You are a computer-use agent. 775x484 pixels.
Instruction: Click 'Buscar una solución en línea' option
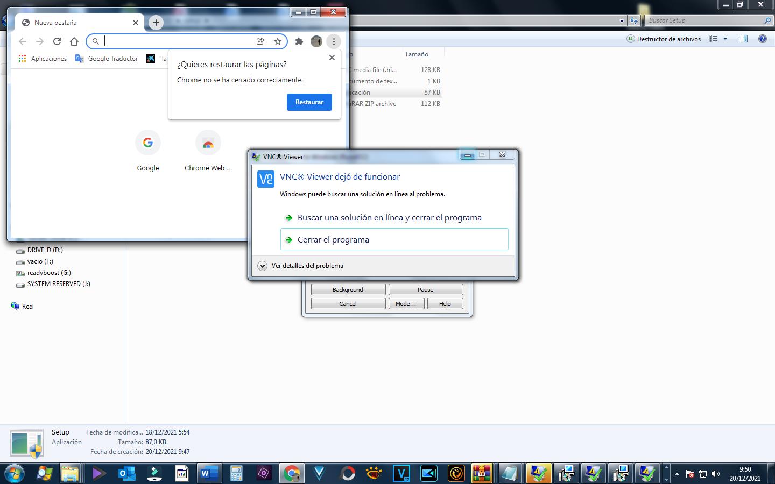[389, 218]
